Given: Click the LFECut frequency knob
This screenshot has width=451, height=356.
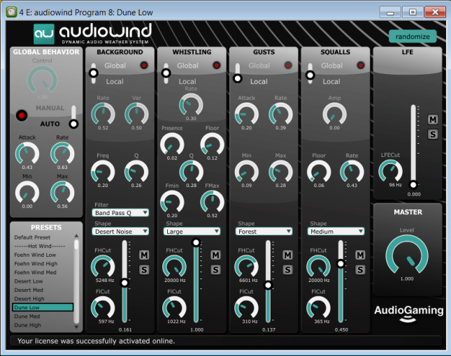Looking at the screenshot, I should pos(390,171).
